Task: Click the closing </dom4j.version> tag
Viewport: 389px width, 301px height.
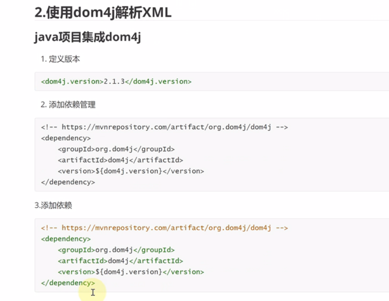Action: (x=158, y=82)
